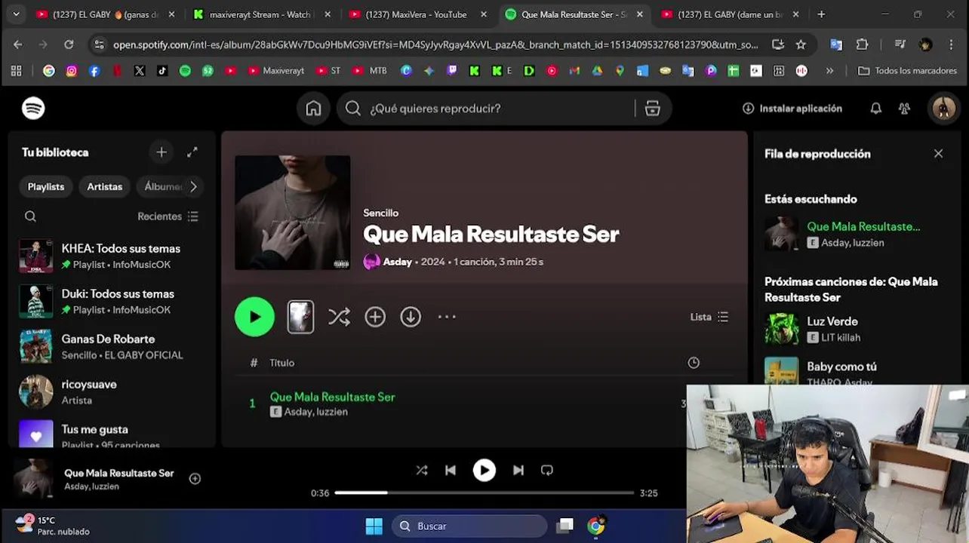This screenshot has width=969, height=543.
Task: Open Ganas De Robarte single in library
Action: (x=111, y=347)
